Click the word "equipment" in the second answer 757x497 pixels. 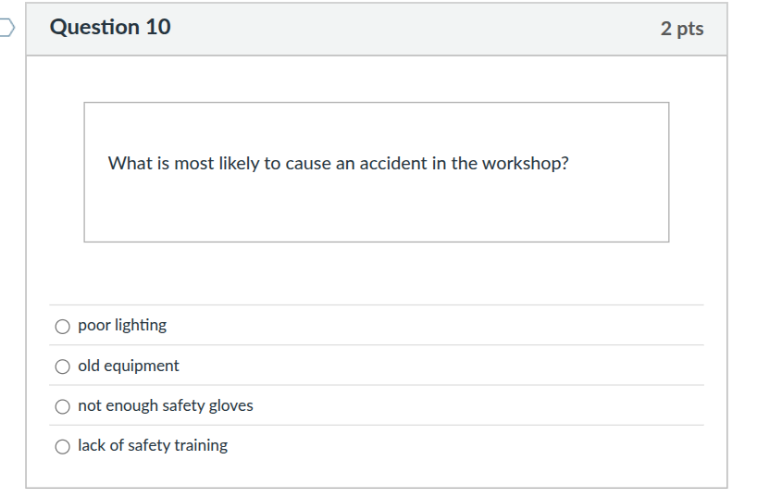point(141,367)
